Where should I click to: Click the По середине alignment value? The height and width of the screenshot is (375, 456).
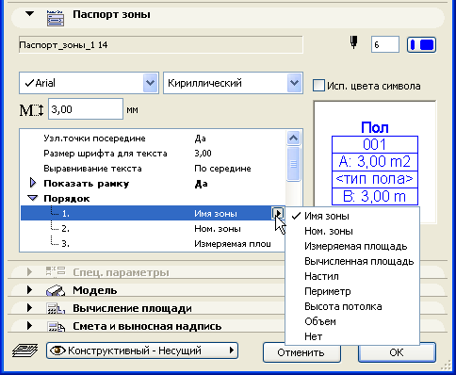222,169
